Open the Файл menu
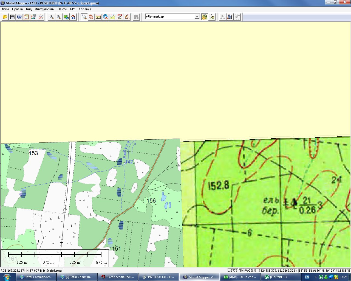The image size is (351, 281). [5, 9]
